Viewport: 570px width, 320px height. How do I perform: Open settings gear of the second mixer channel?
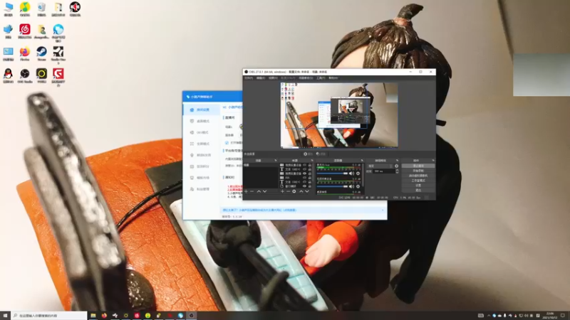[x=358, y=186]
